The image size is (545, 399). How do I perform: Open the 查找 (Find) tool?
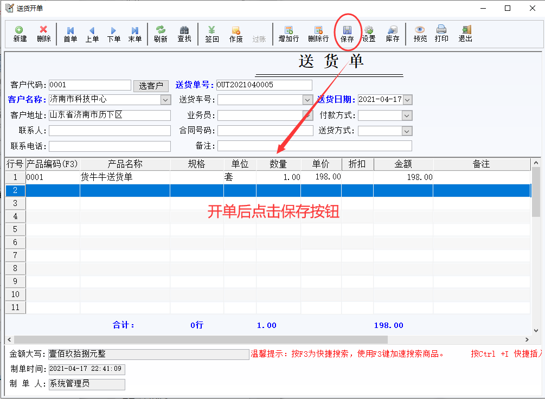pos(184,34)
